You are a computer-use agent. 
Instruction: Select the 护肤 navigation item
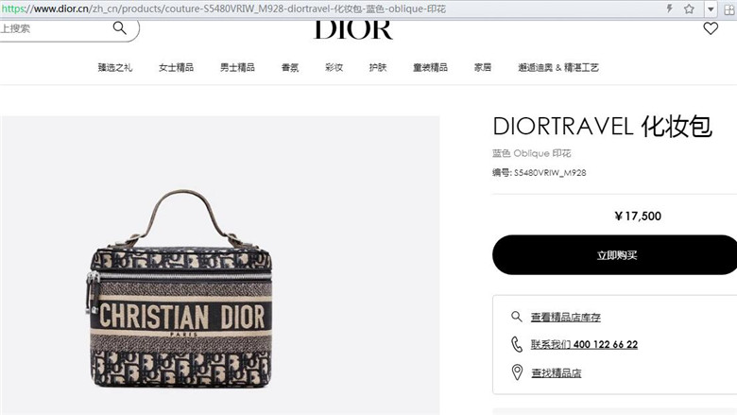[x=378, y=68]
